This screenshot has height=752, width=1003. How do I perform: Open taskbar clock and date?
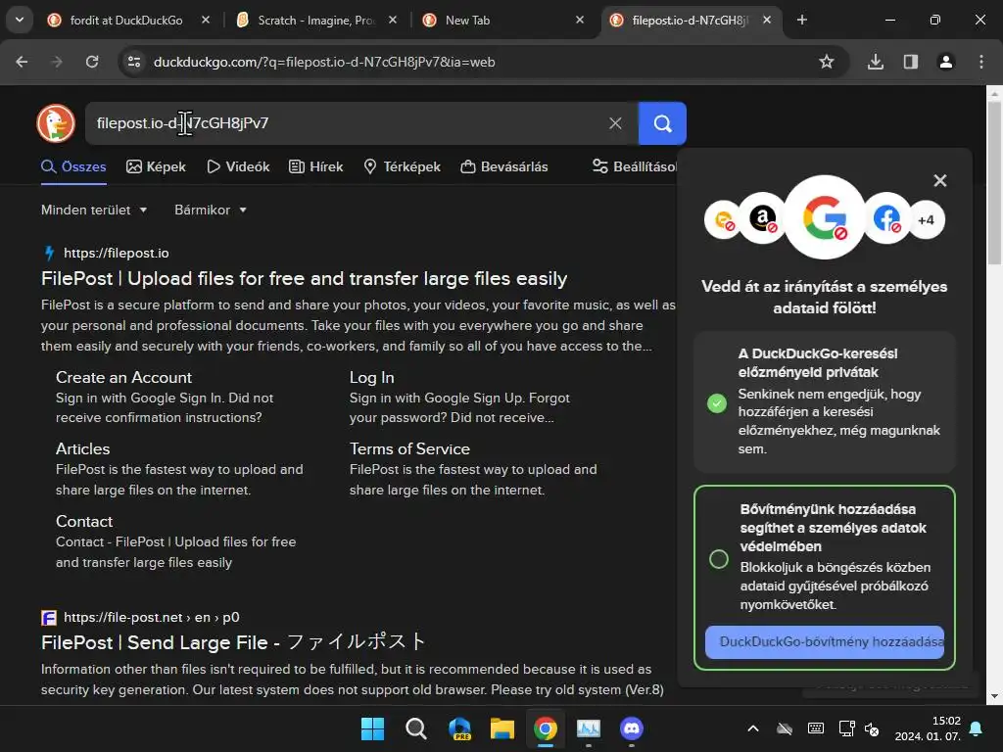coord(928,728)
